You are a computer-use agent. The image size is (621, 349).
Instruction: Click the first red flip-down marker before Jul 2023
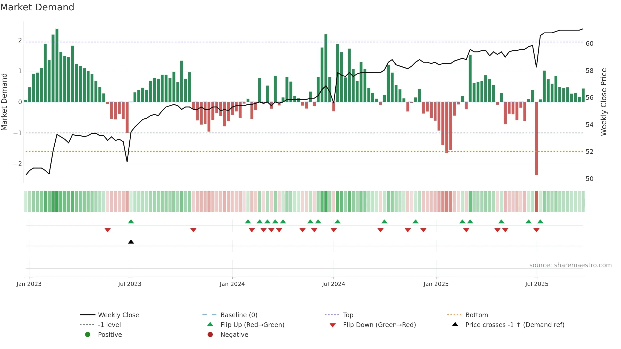tap(108, 230)
